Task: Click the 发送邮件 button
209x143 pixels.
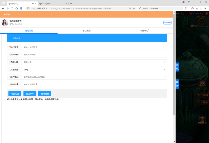Action: click(x=30, y=94)
